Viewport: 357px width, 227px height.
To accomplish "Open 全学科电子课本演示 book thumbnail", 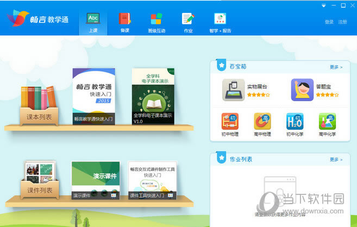I will point(153,96).
